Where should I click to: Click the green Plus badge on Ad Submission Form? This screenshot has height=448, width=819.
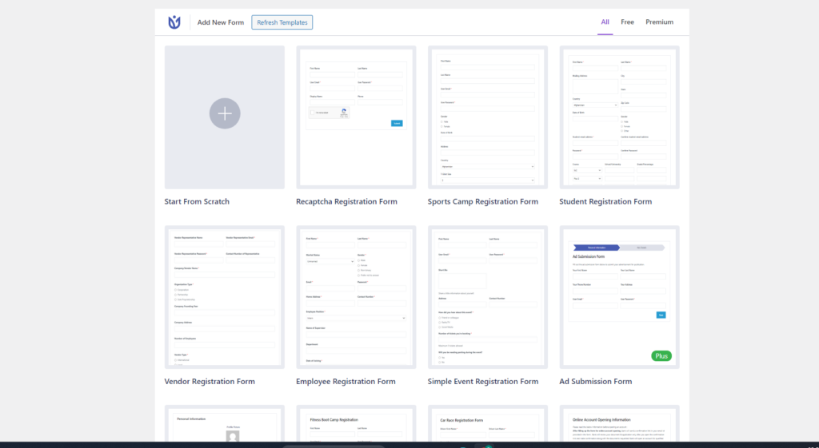661,355
